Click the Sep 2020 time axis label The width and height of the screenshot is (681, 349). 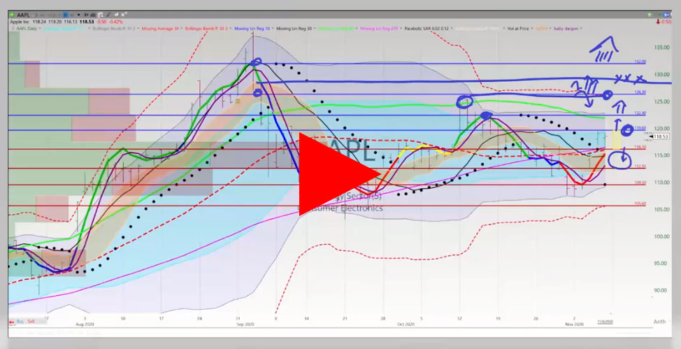(245, 325)
